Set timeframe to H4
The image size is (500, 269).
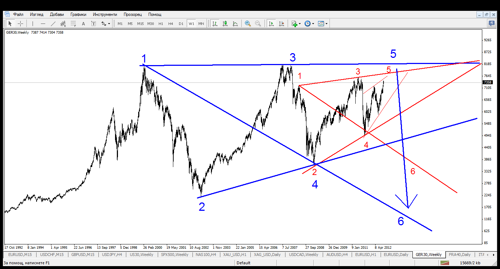point(171,24)
